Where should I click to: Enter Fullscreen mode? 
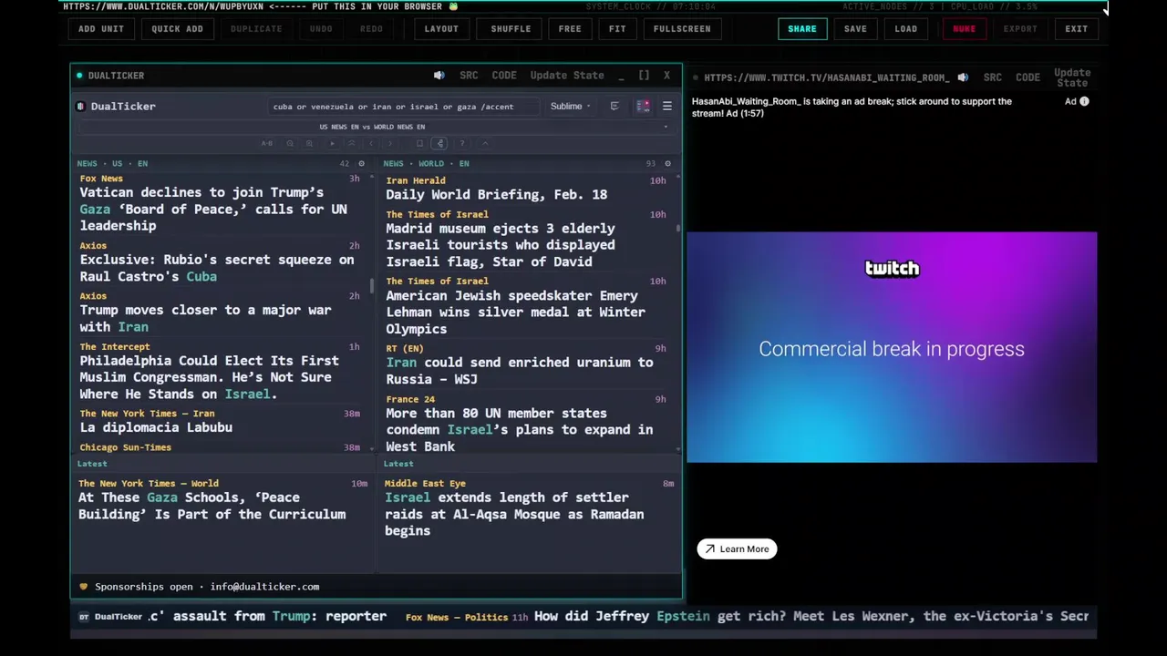point(682,28)
